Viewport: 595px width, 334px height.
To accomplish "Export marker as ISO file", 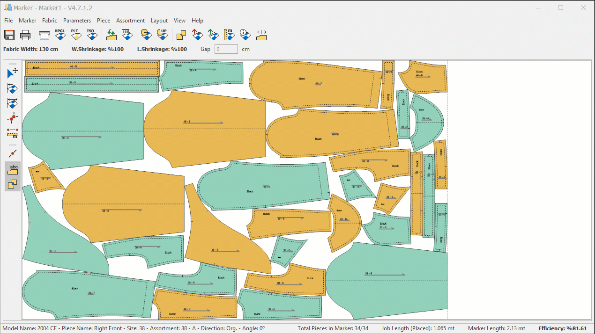I will (90, 35).
